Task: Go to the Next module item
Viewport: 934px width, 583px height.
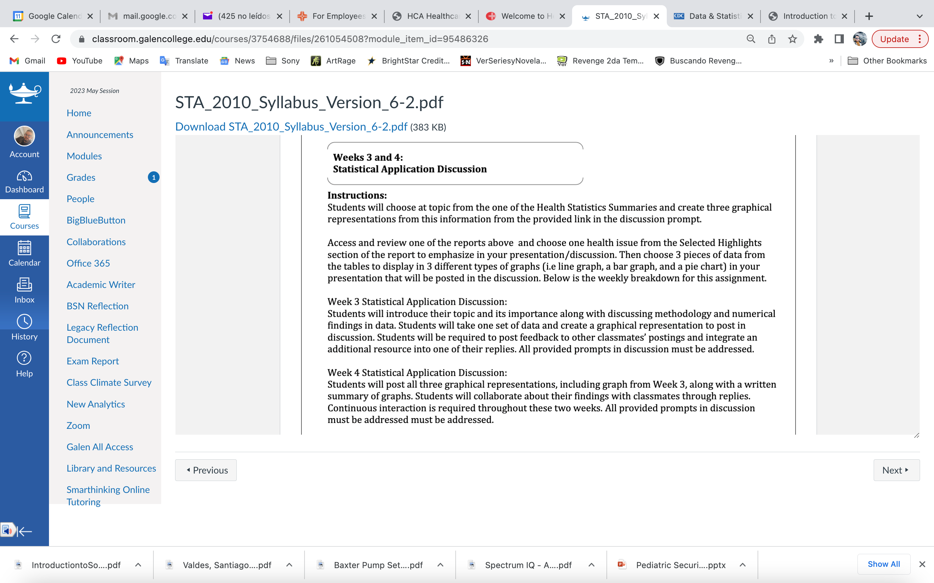Action: pos(896,470)
